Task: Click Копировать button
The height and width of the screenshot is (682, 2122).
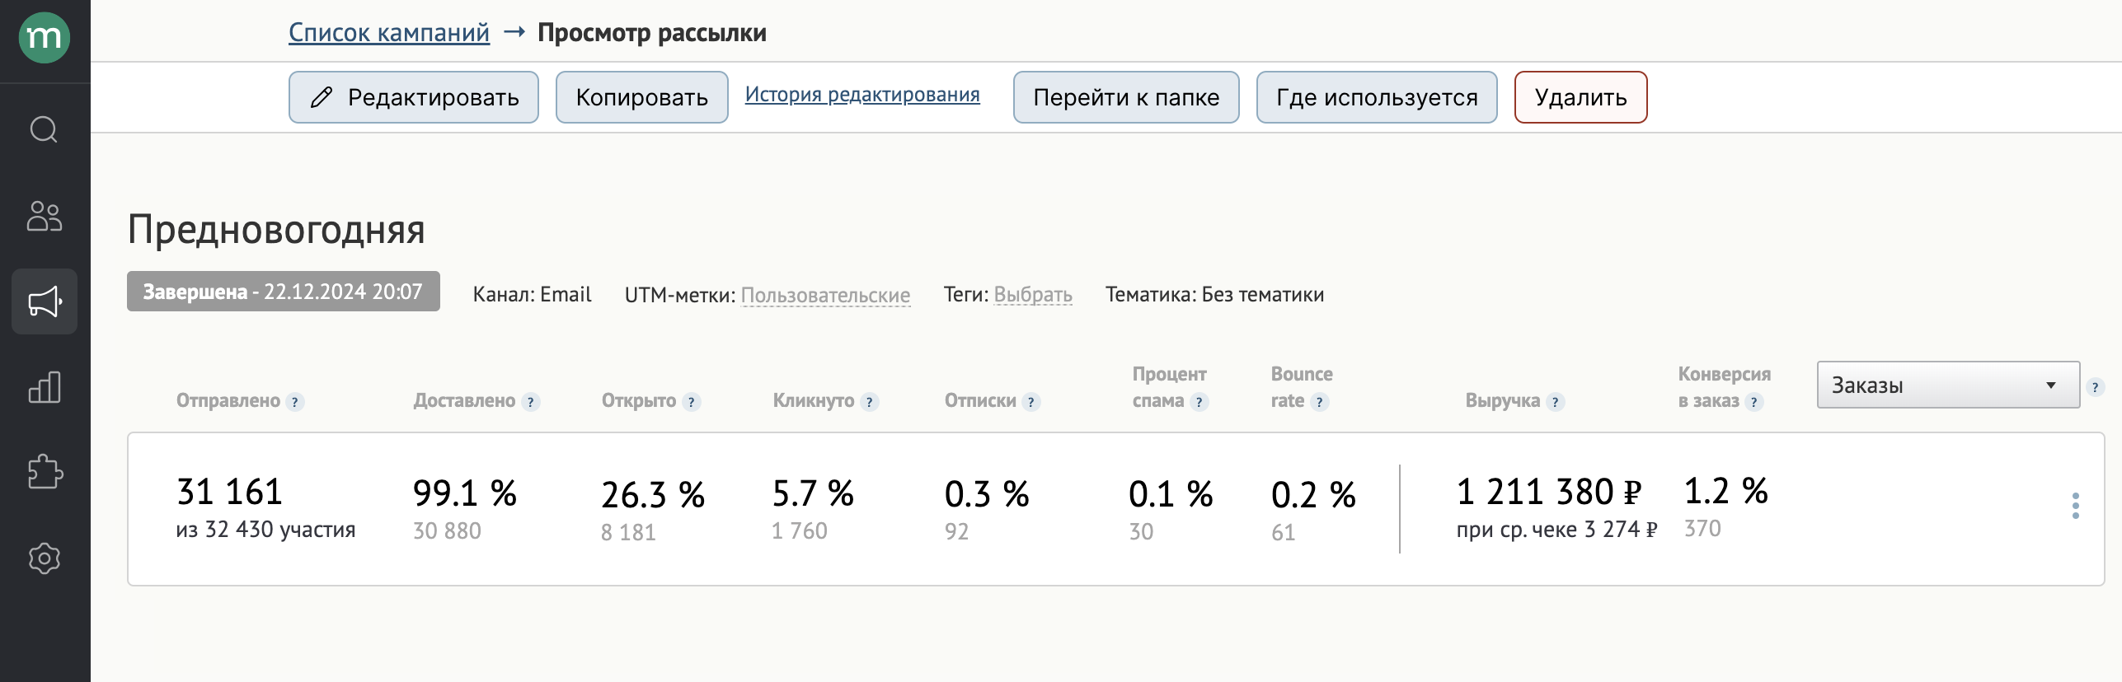Action: (x=641, y=97)
